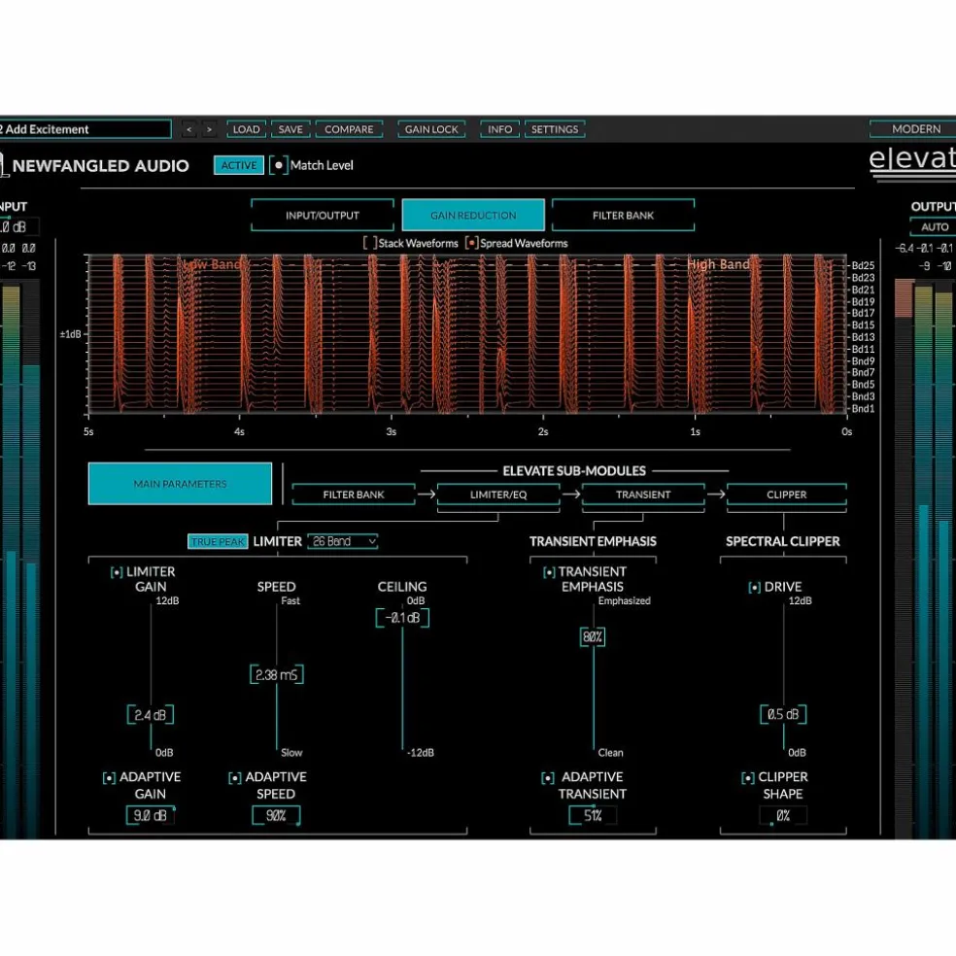Viewport: 956px width, 956px height.
Task: Open the LIMITER/EQ sub-module
Action: (x=498, y=495)
